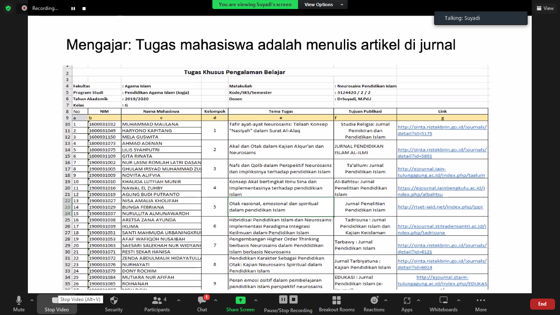
Task: Click the Talking: Suyadi indicator
Action: pyautogui.click(x=481, y=18)
